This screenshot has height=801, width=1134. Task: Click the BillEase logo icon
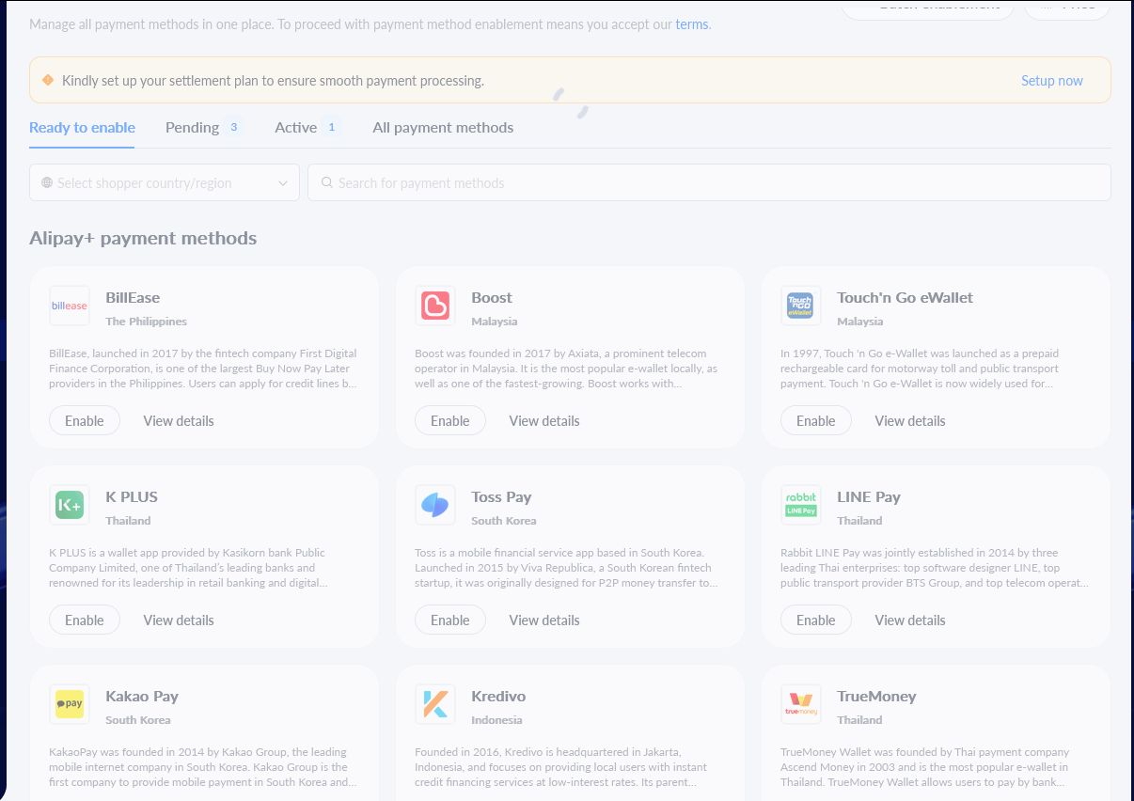(70, 306)
